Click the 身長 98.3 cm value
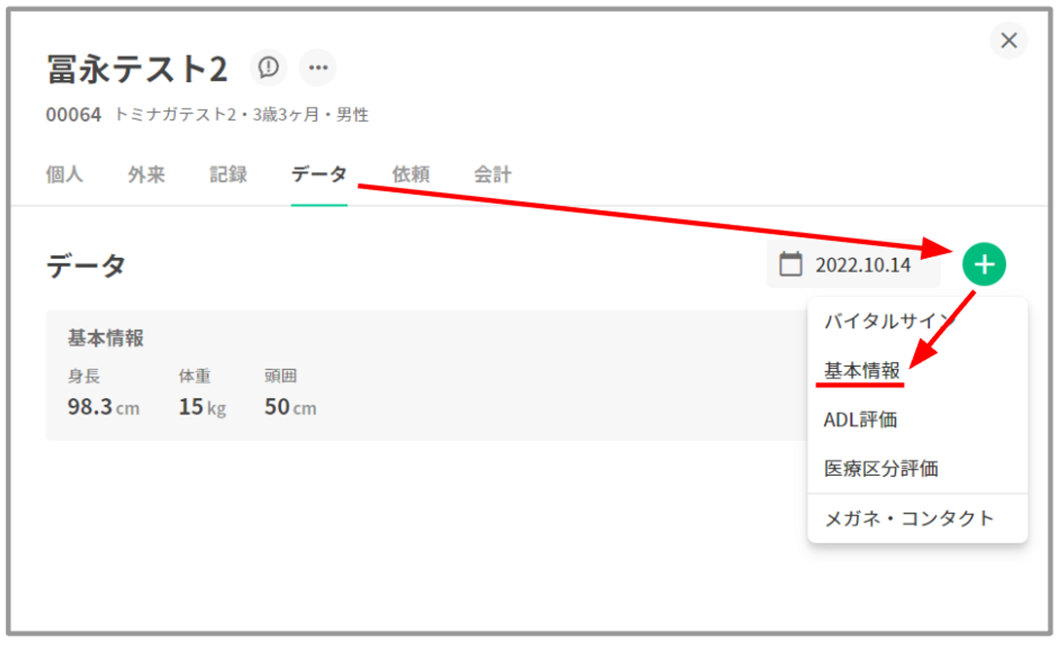The width and height of the screenshot is (1061, 645). tap(103, 407)
